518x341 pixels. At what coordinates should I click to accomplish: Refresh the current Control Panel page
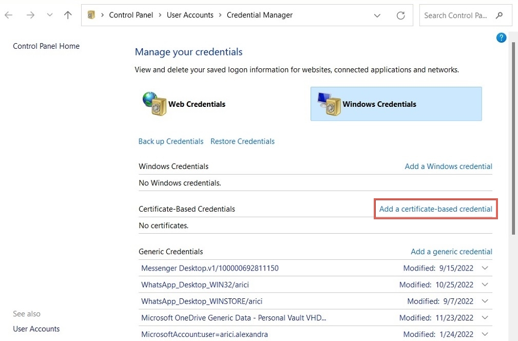point(401,15)
